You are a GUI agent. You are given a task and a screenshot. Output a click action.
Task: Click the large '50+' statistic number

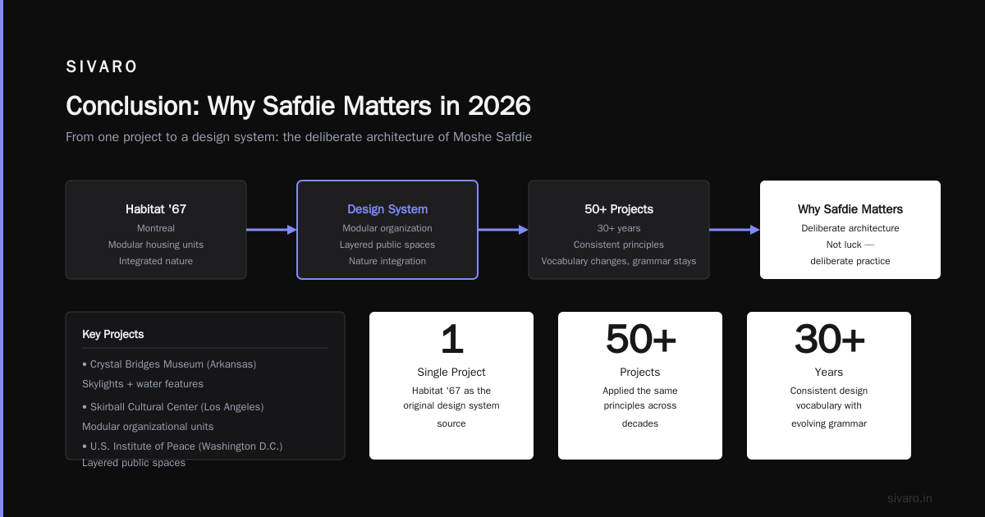640,340
